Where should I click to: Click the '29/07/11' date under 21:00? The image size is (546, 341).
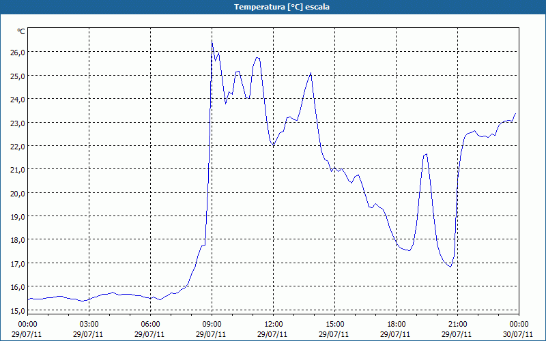tap(457, 334)
